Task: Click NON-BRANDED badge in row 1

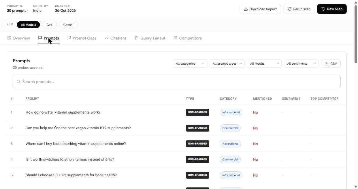Action: click(197, 112)
